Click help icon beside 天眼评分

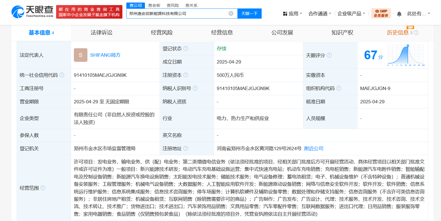coord(329,55)
